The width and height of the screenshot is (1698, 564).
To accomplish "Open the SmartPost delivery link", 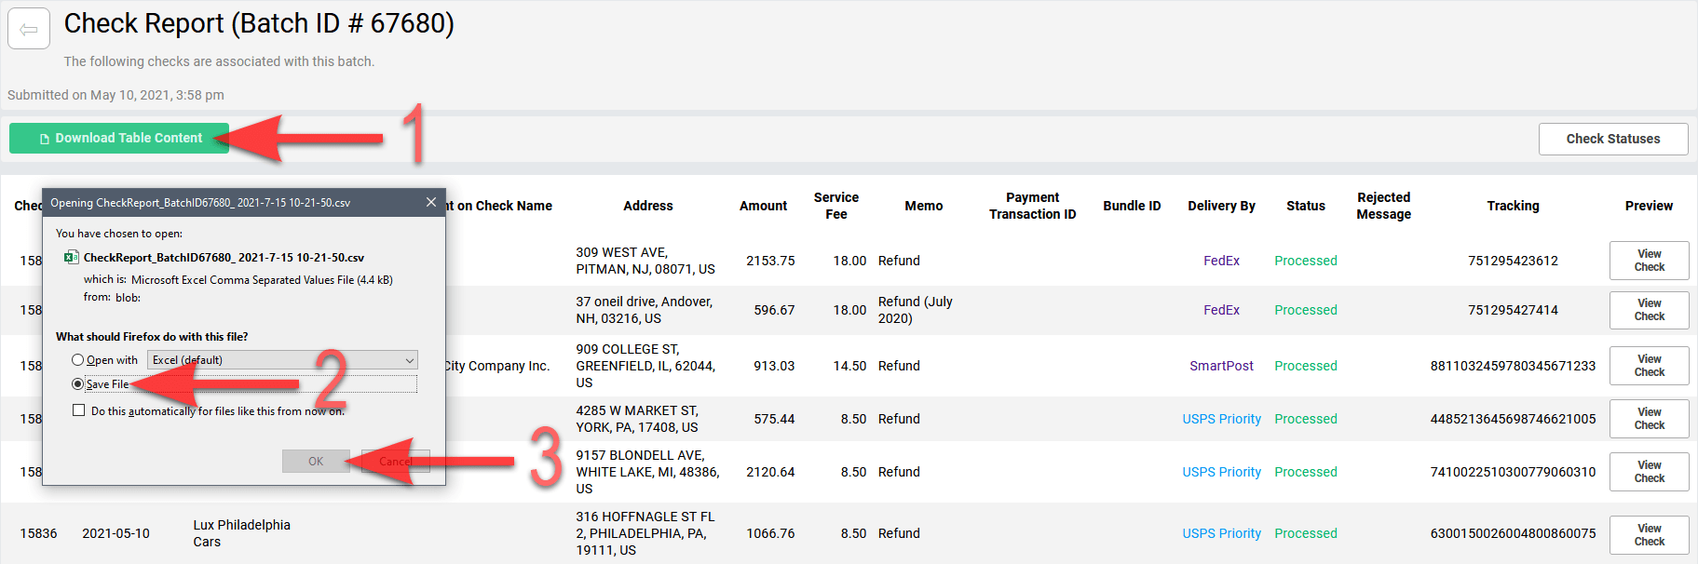I will click(x=1221, y=366).
